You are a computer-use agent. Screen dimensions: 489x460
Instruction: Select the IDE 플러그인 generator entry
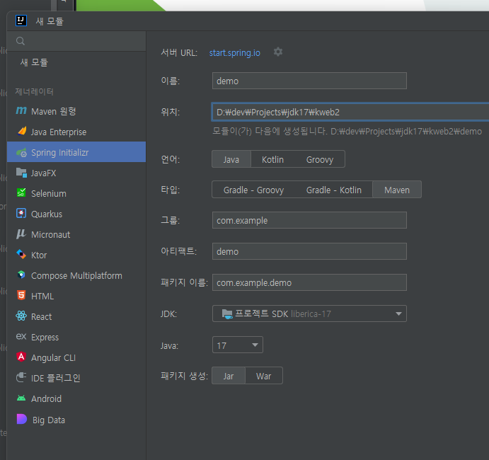click(76, 378)
